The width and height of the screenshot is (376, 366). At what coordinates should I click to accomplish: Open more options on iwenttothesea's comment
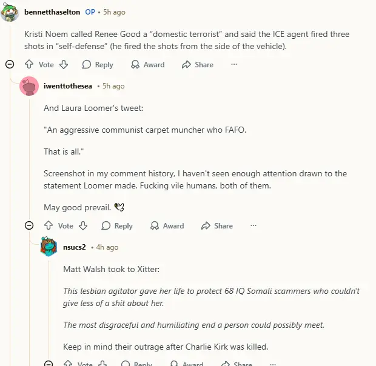click(253, 225)
